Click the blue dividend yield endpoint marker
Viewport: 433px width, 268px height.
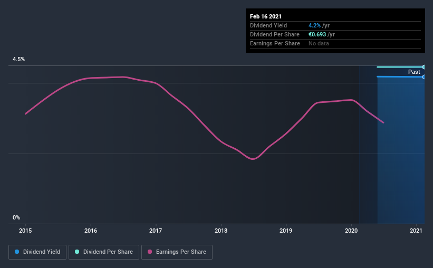coord(424,77)
